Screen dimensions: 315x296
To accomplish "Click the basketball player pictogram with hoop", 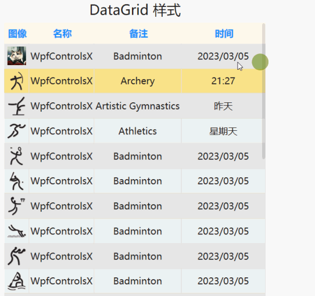I will point(17,206).
